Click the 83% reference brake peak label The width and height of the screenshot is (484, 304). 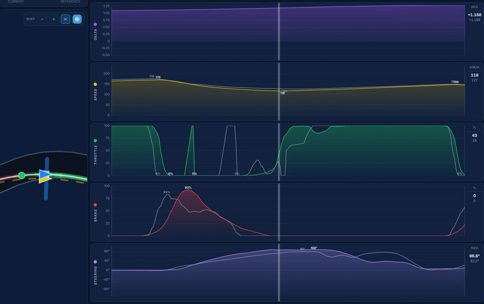(x=167, y=192)
